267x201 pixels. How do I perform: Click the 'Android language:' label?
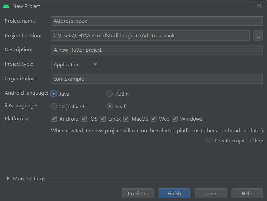(x=27, y=93)
